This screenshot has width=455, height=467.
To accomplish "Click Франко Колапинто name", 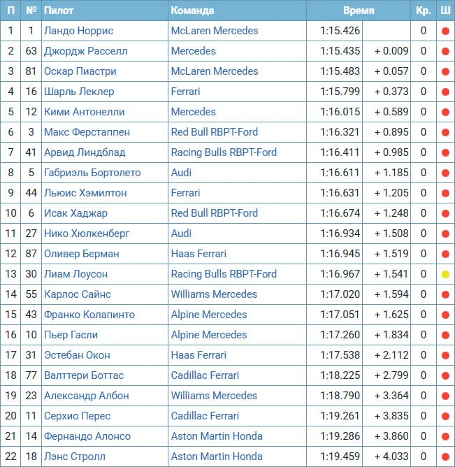I will (x=89, y=314).
